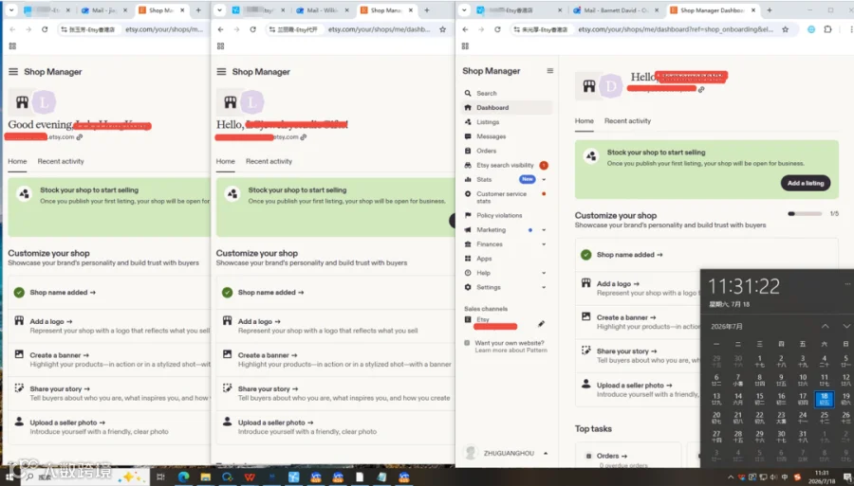Open the Extensions puzzle icon in right window
Image resolution: width=854 pixels, height=486 pixels.
827,29
